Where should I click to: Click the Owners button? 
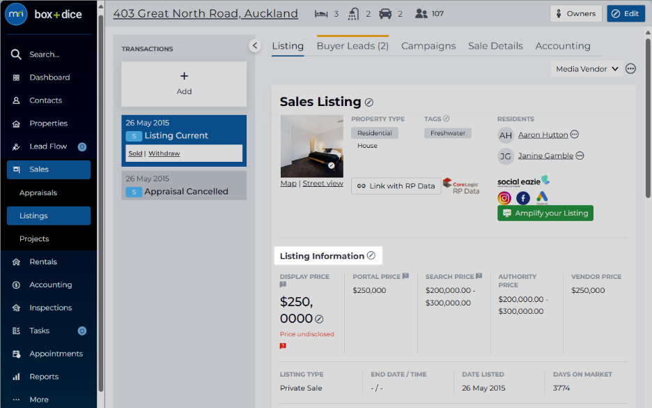576,14
